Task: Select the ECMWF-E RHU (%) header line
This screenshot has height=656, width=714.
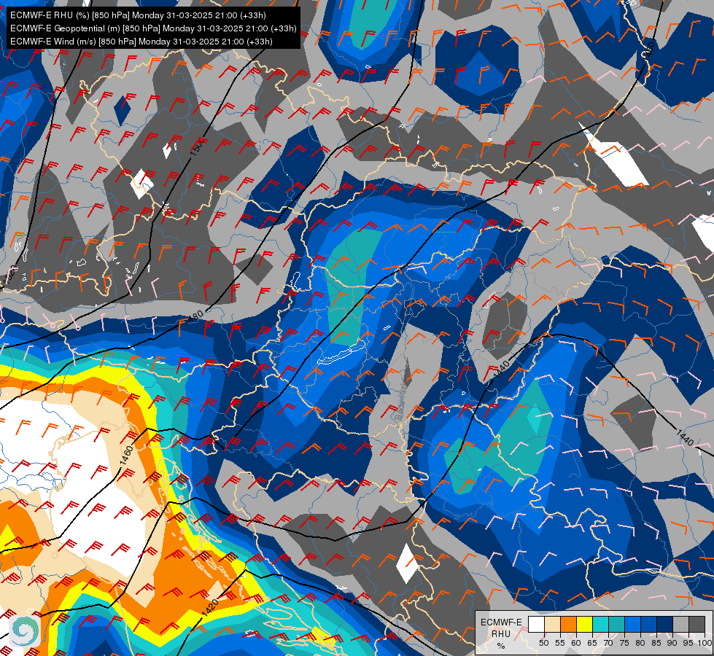Action: [138, 15]
